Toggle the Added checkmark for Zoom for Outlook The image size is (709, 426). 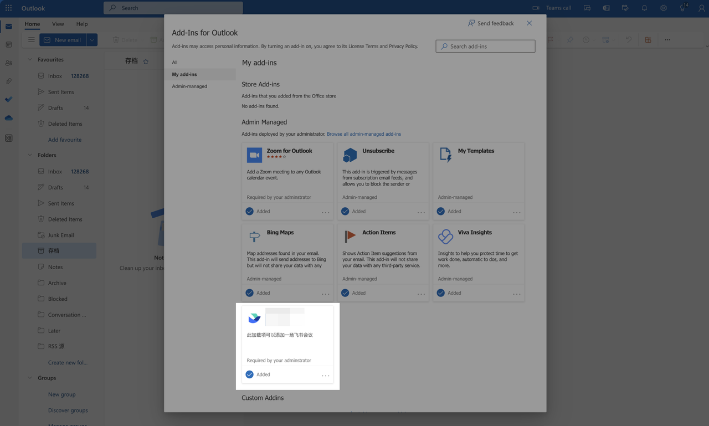point(250,211)
